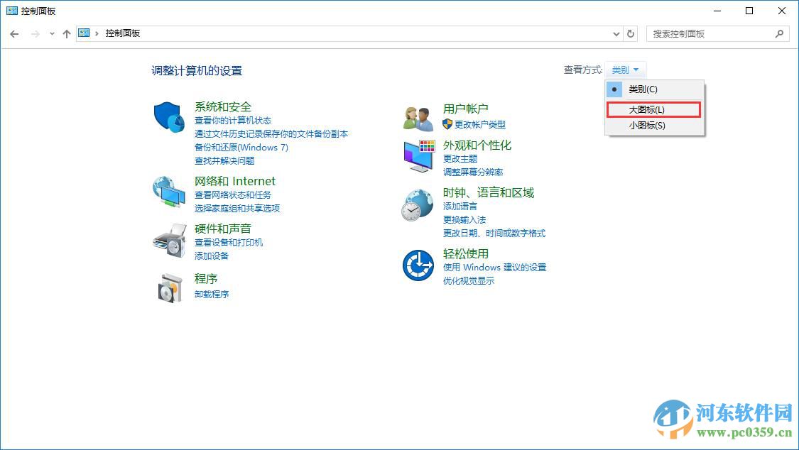Open 网络和 Internet via its monitor icon
The width and height of the screenshot is (799, 450).
(x=168, y=192)
